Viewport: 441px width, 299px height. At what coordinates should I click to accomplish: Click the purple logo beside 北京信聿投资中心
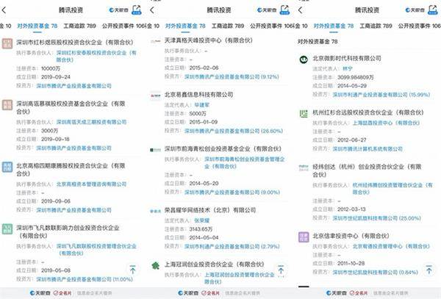click(304, 237)
